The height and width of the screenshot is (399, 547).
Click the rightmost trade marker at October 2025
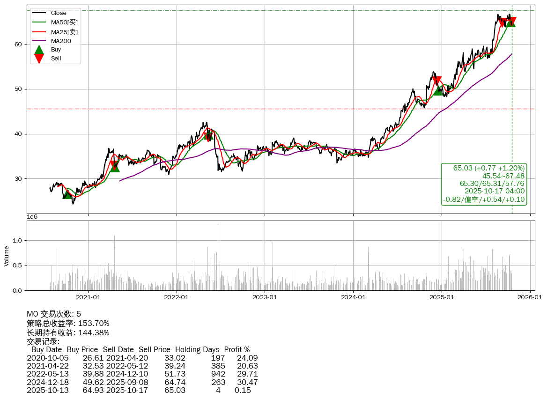click(x=511, y=22)
